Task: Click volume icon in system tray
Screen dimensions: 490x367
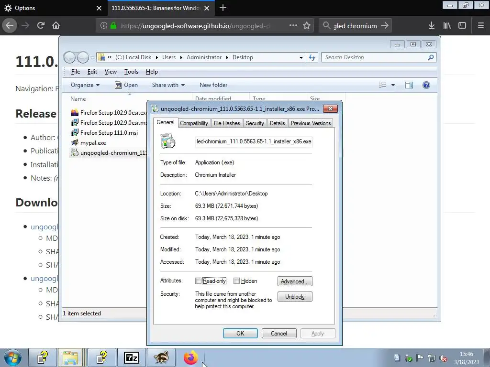Action: [443, 358]
